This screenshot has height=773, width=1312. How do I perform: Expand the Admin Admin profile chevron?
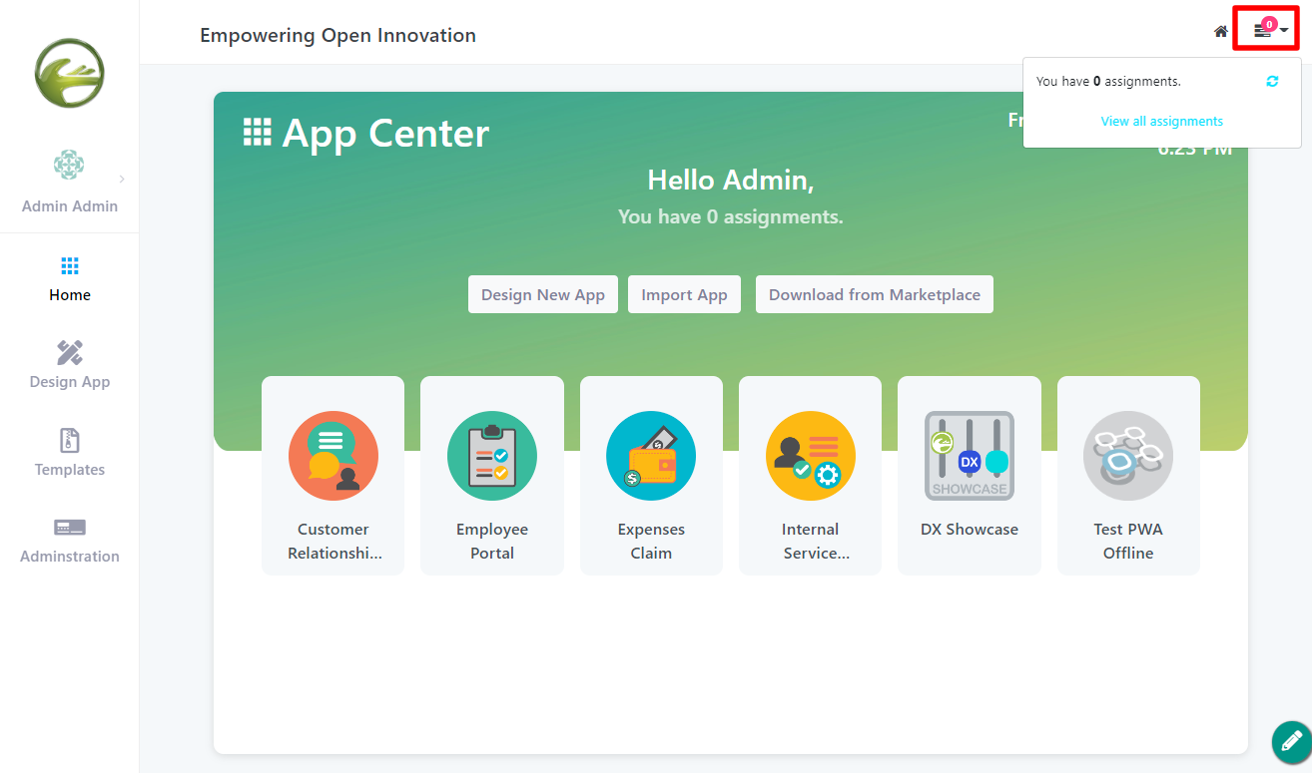[x=122, y=180]
